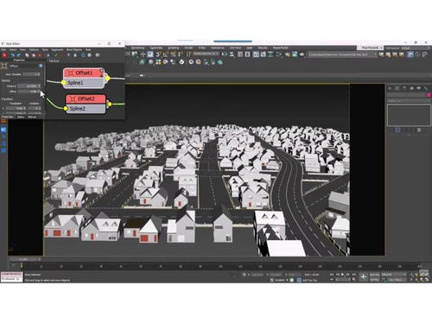Click the red Delete X icon in Style Editor
432x324 pixels.
[x=40, y=55]
